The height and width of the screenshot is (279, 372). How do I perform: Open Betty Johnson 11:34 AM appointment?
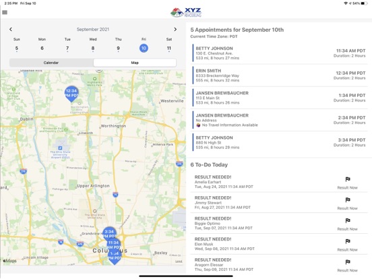279,53
